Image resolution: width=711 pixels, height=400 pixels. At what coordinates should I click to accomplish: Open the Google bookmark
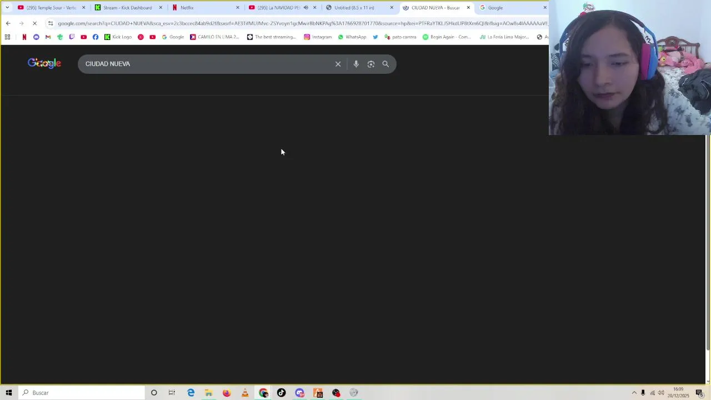(x=173, y=37)
